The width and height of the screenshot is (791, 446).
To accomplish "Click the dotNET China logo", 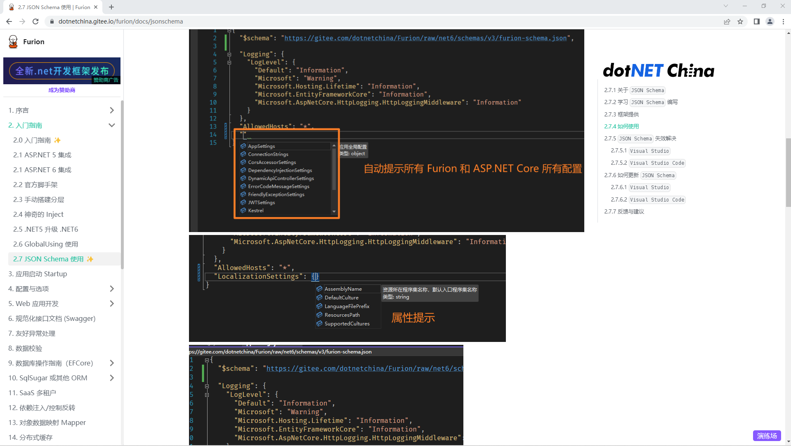I will (659, 71).
